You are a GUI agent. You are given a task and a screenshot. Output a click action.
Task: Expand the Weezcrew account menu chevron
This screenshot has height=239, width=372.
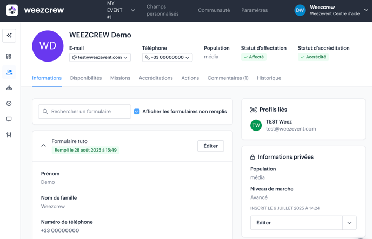pos(366,10)
